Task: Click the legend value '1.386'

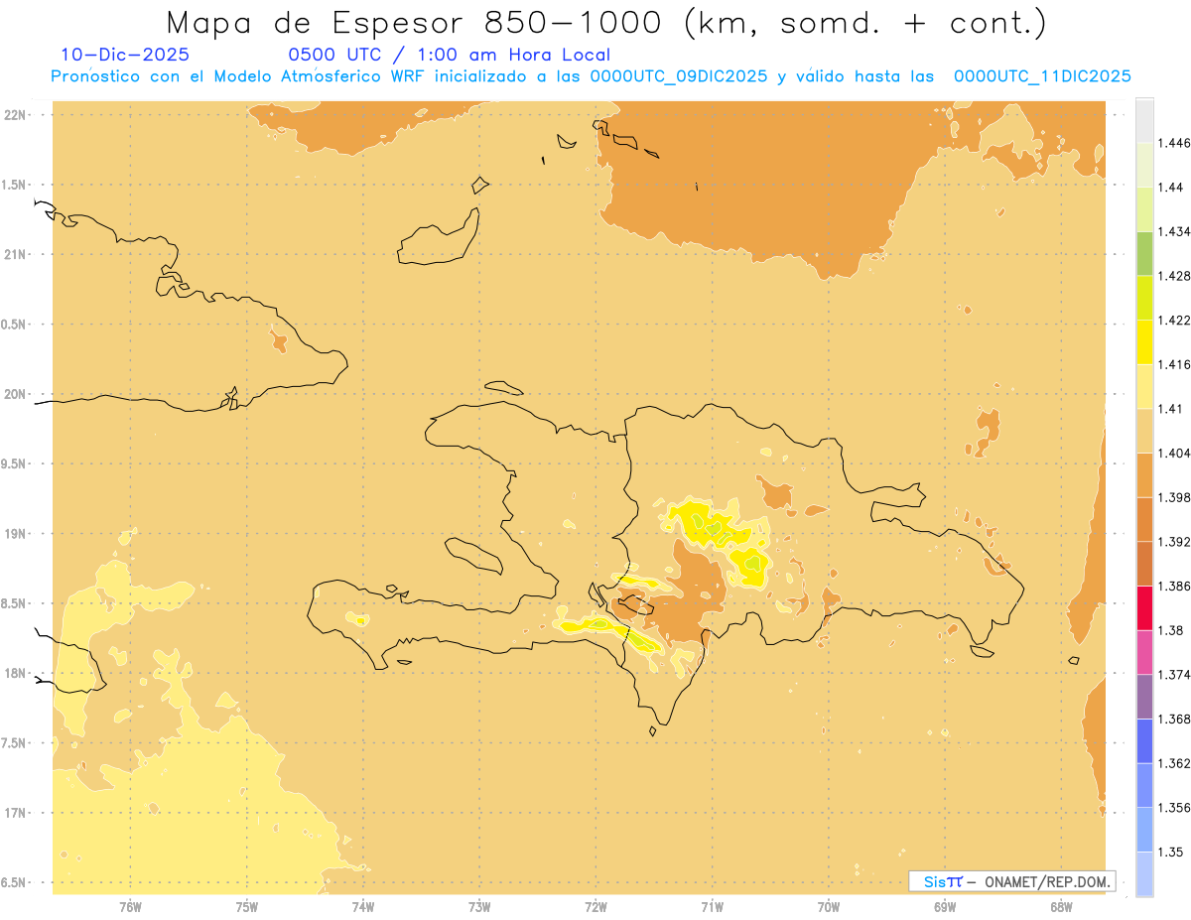Action: pyautogui.click(x=1176, y=586)
